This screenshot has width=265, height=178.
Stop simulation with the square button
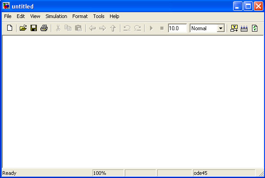point(162,28)
